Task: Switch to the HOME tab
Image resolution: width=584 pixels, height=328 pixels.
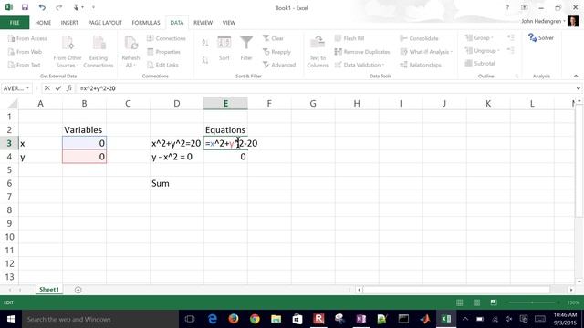Action: click(43, 23)
